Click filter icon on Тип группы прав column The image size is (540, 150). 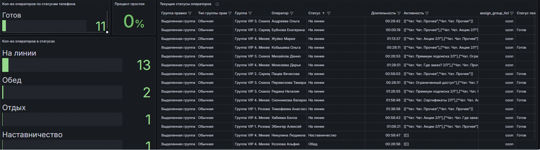click(x=230, y=13)
